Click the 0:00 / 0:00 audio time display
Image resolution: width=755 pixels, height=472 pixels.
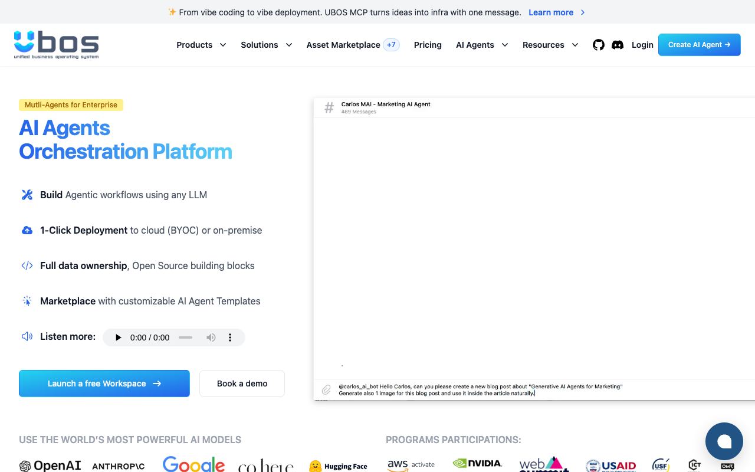coord(150,337)
